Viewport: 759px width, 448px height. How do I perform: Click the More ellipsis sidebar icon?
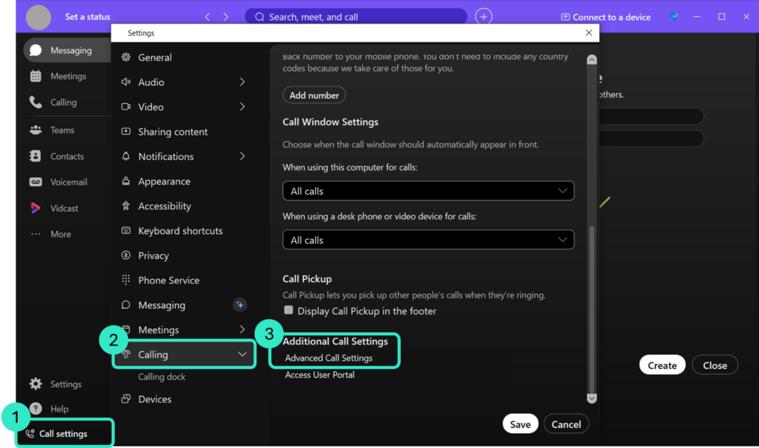(x=36, y=234)
